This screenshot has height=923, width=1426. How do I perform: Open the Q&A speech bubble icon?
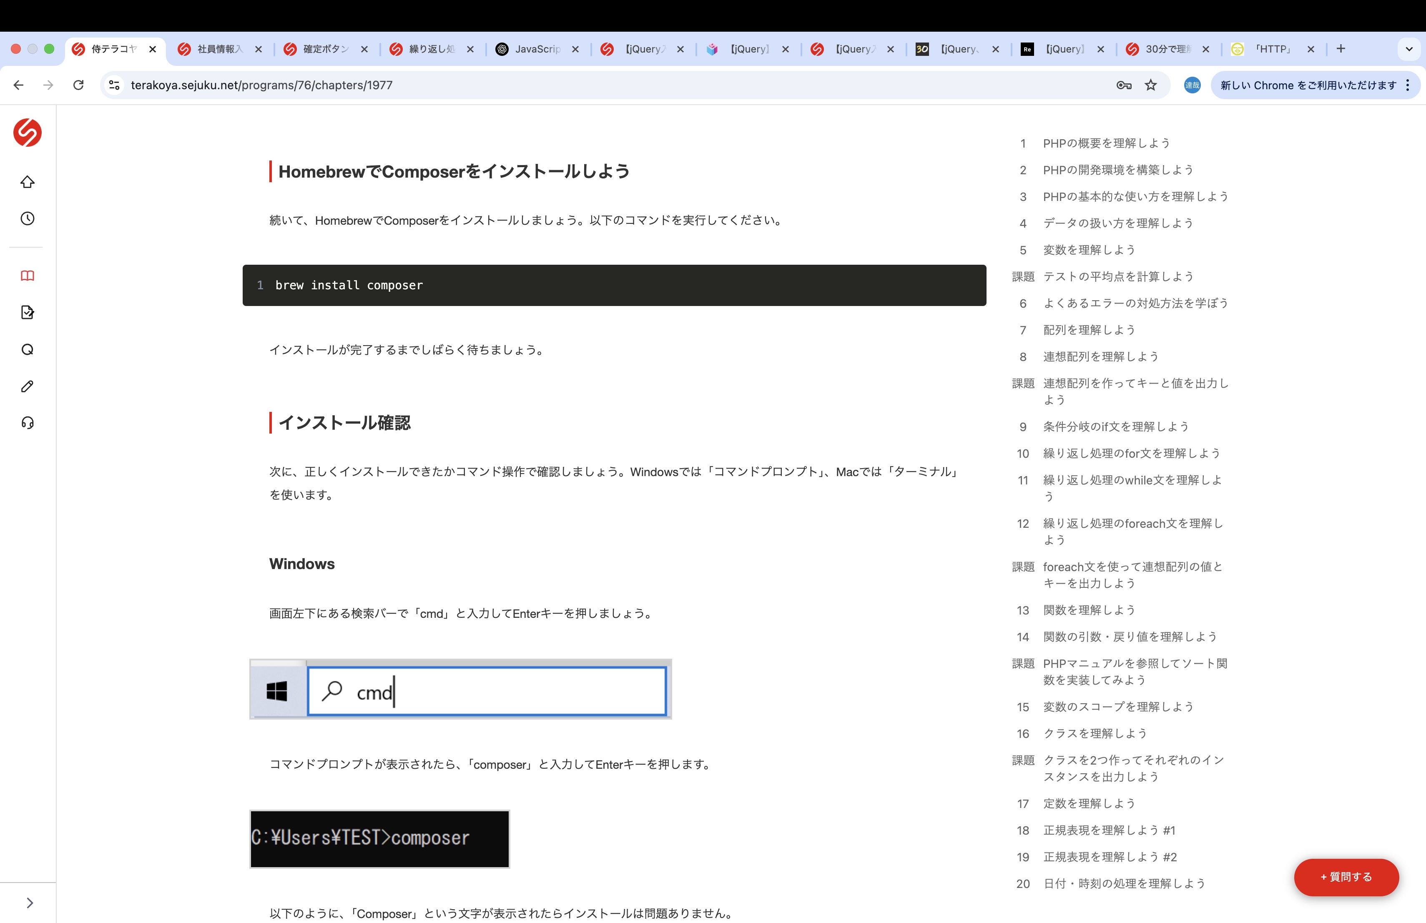click(x=28, y=349)
